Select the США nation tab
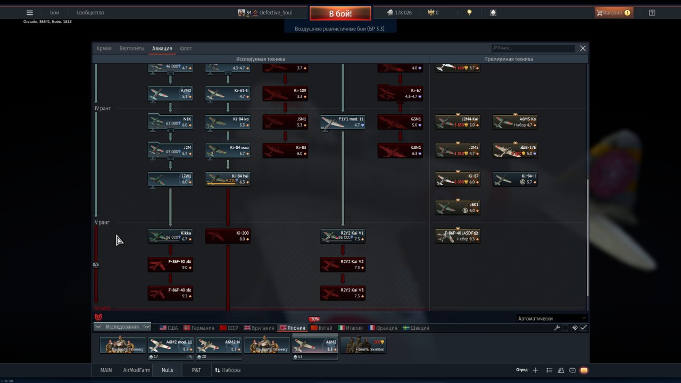 coord(168,328)
